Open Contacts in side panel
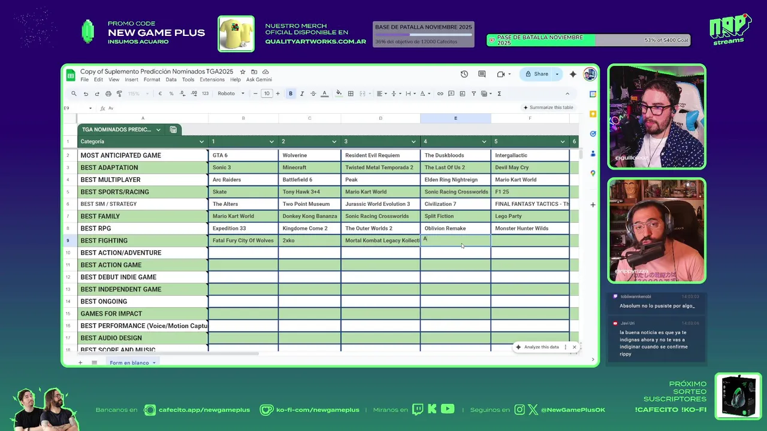Viewport: 767px width, 431px height. (593, 153)
